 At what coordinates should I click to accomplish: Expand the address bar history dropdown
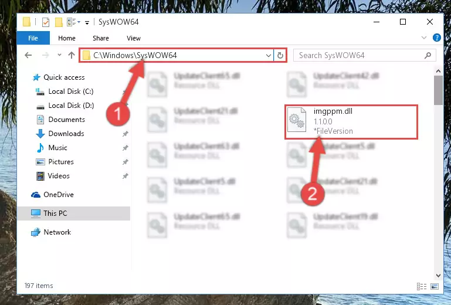[x=269, y=55]
